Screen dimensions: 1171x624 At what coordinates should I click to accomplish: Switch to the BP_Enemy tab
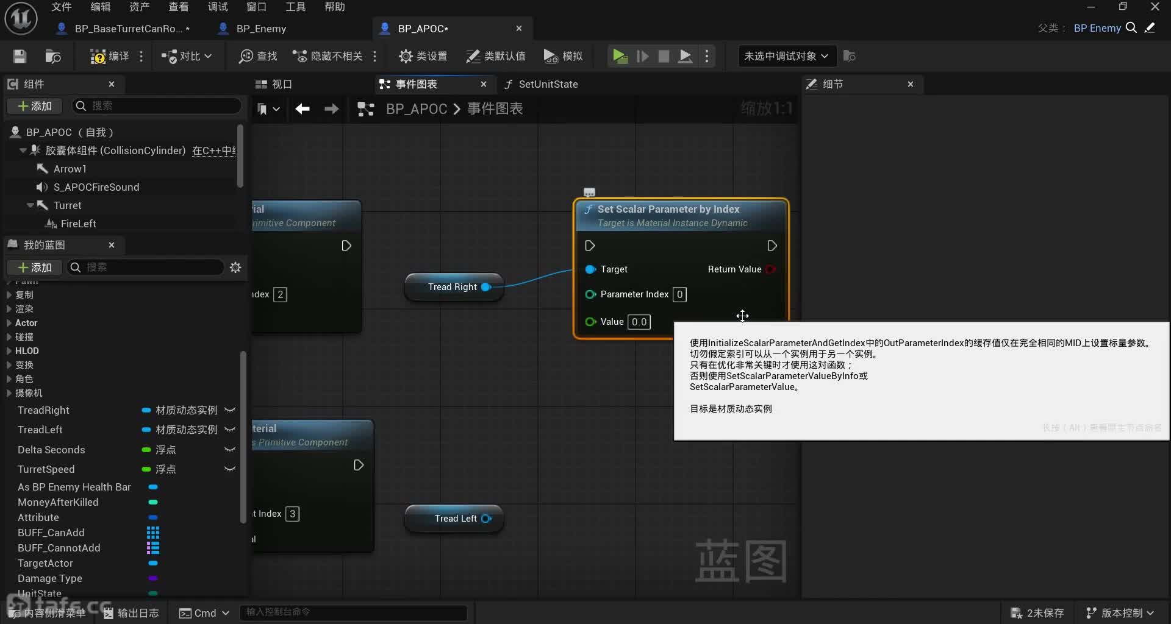[260, 29]
